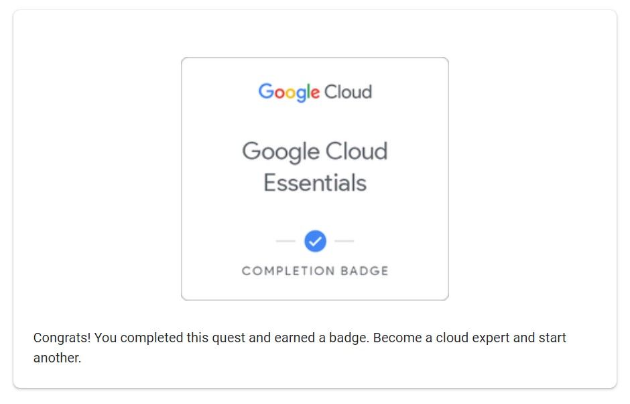Click the blue checkmark completion icon
This screenshot has width=630, height=404.
pos(315,241)
